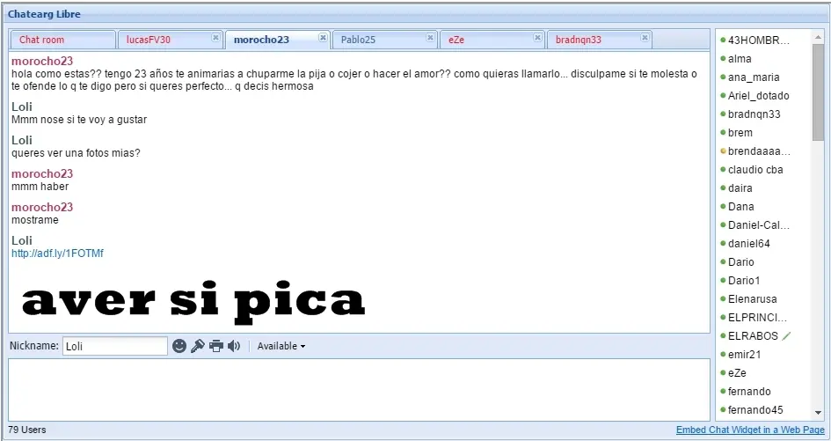Close the lucasFV30 tab
The image size is (831, 441).
[x=215, y=37]
